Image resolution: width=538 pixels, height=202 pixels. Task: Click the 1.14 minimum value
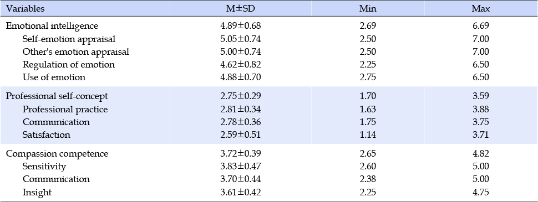pos(368,135)
